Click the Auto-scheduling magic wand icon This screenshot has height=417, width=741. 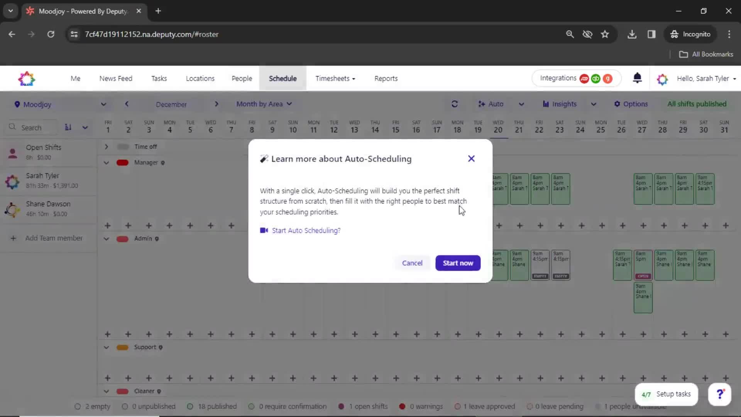pyautogui.click(x=263, y=158)
